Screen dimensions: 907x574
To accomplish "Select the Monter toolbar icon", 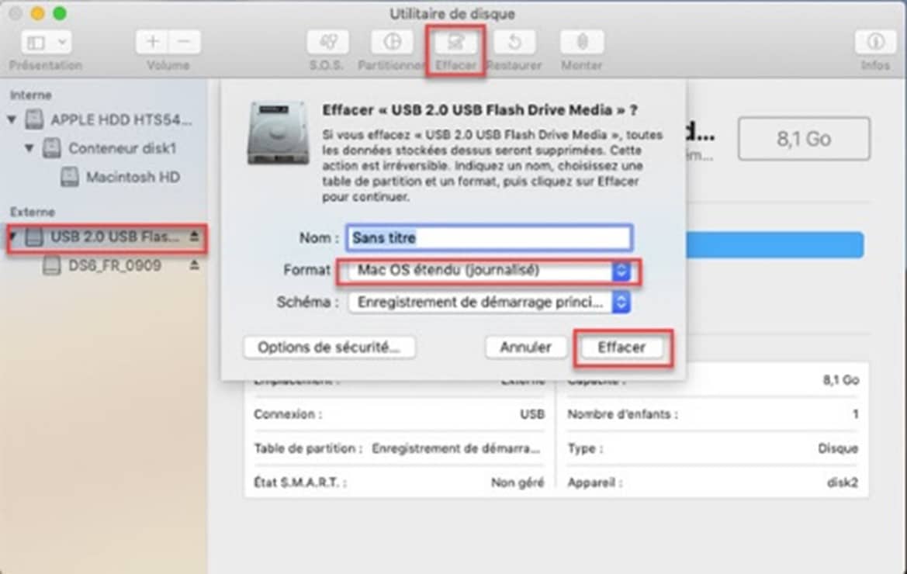I will click(582, 42).
